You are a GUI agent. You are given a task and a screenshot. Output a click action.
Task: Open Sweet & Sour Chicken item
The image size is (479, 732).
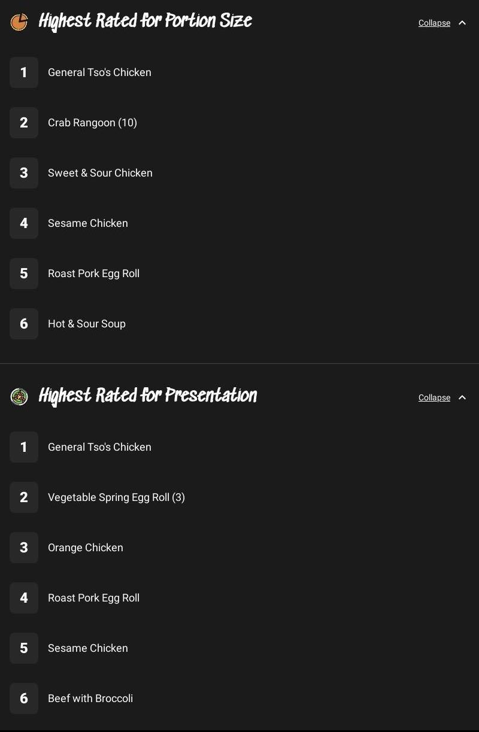(x=100, y=173)
